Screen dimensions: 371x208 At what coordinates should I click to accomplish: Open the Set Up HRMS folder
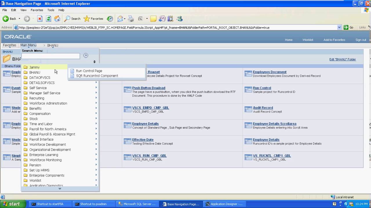pyautogui.click(x=39, y=170)
